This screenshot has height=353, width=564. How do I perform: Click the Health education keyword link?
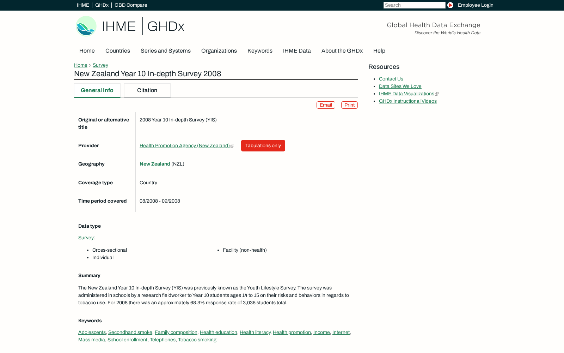click(x=219, y=332)
